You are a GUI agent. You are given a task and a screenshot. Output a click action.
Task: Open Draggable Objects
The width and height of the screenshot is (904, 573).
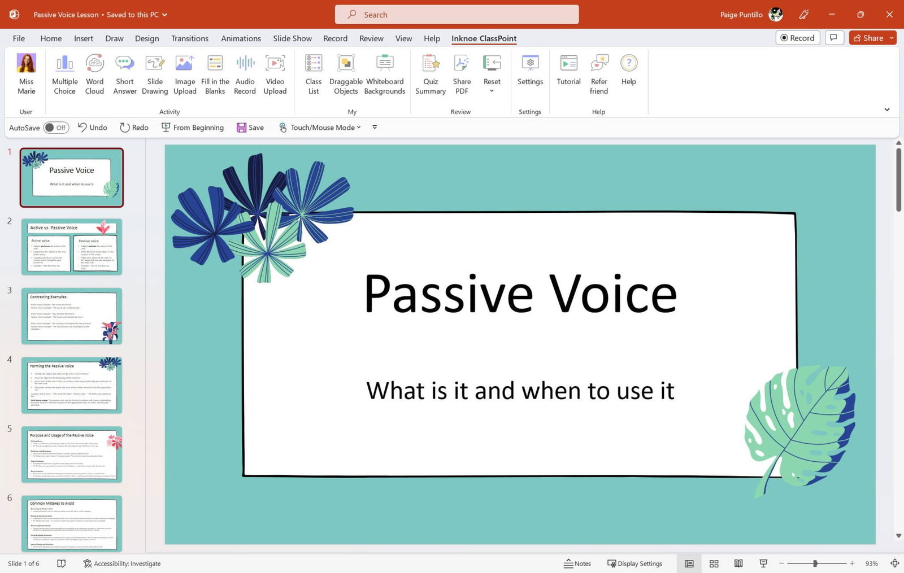(345, 73)
